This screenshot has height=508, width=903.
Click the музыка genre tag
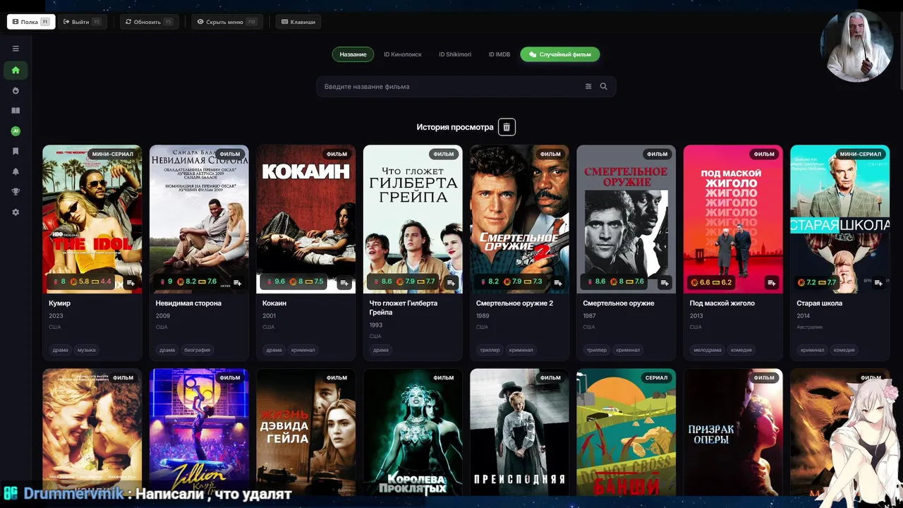[86, 350]
